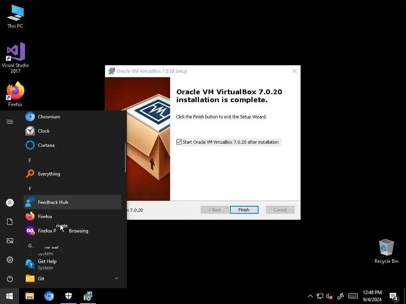The image size is (406, 304).
Task: Select Visual Studio 2017 desktop shortcut
Action: 15,58
